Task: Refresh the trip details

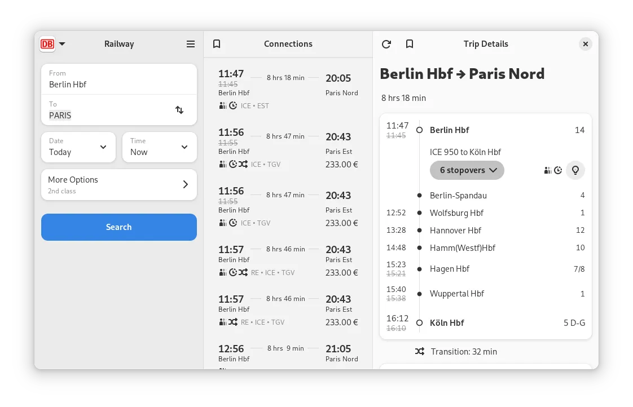Action: pyautogui.click(x=386, y=44)
